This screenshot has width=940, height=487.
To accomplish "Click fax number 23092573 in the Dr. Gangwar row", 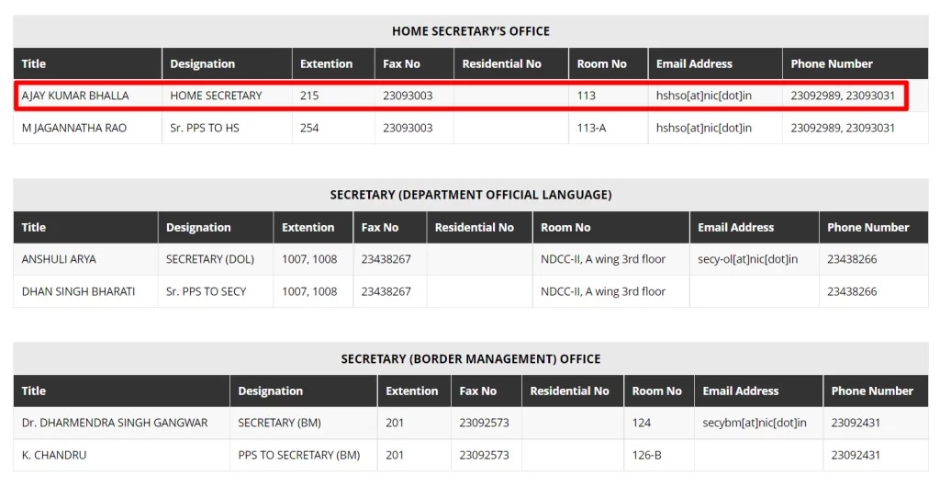I will point(484,423).
